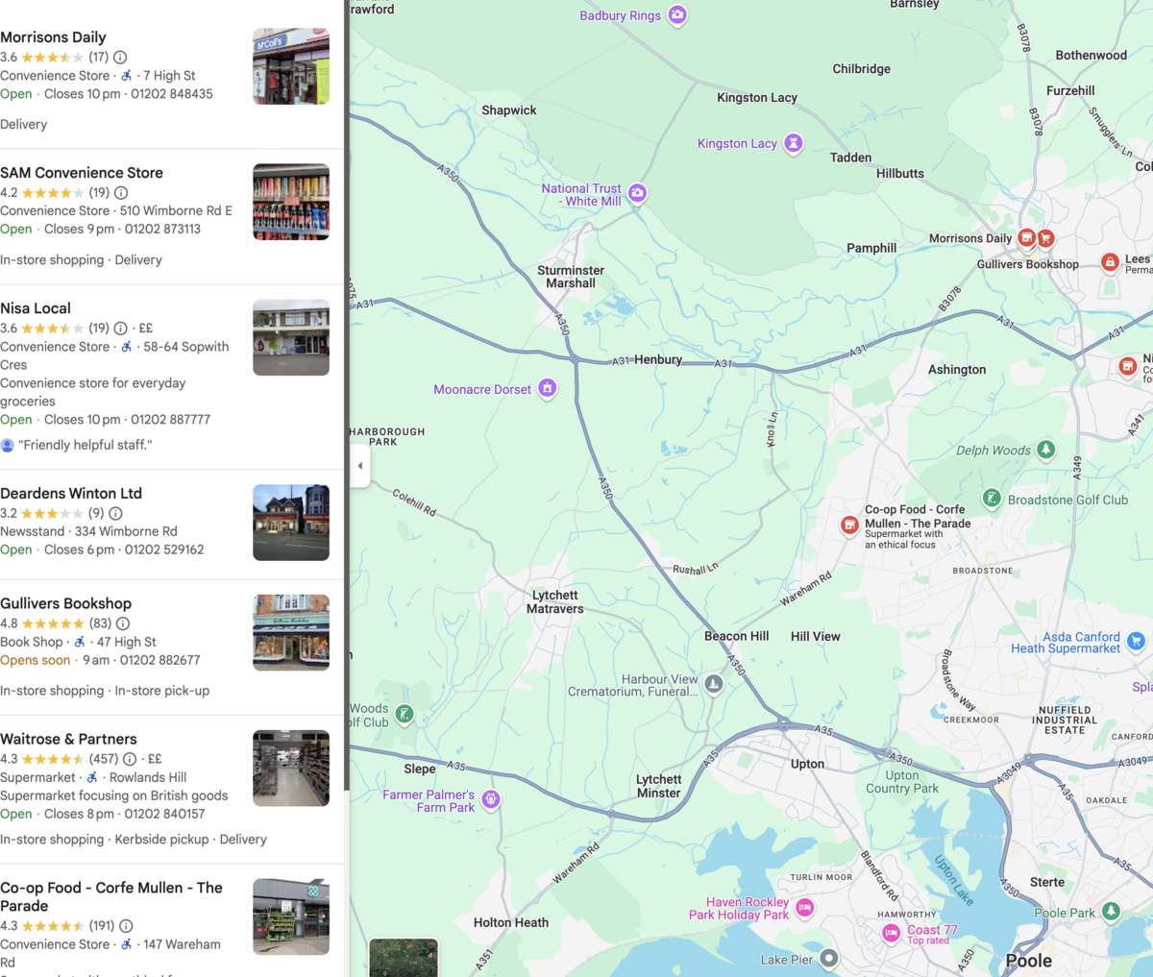The height and width of the screenshot is (977, 1153).
Task: Click the Deardens Winton Ltd photo
Action: click(291, 523)
